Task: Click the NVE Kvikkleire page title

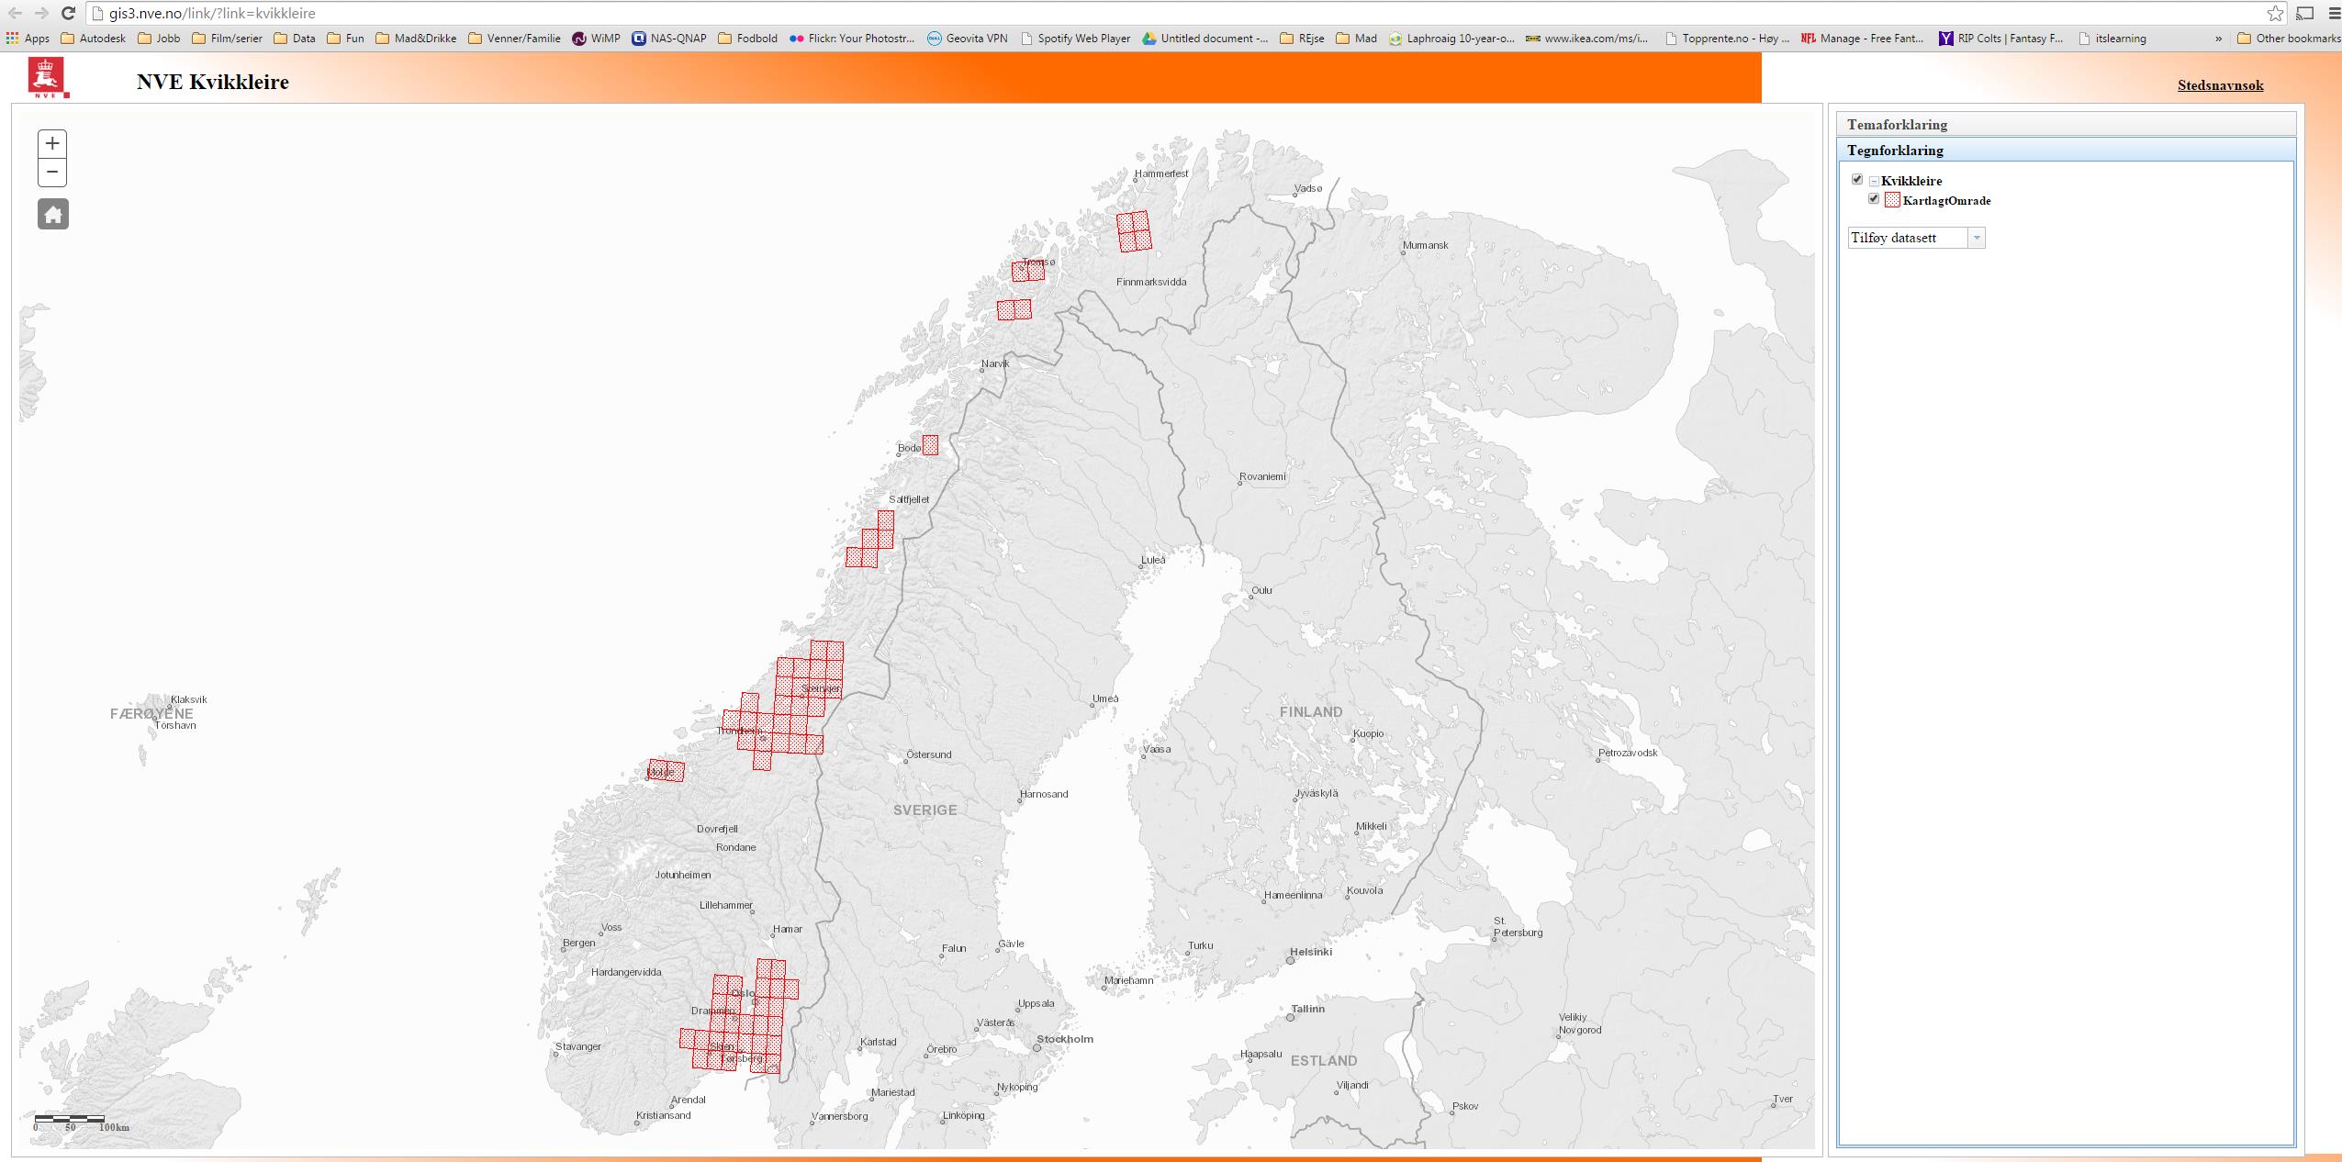Action: point(213,82)
